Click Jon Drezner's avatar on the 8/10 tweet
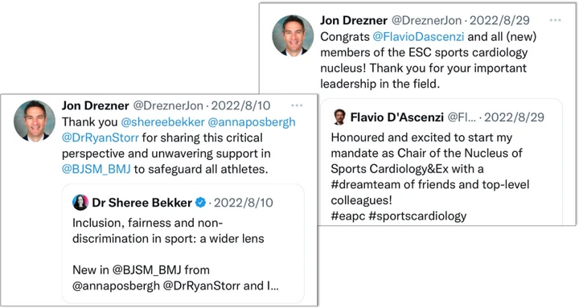The width and height of the screenshot is (579, 308). coord(35,121)
